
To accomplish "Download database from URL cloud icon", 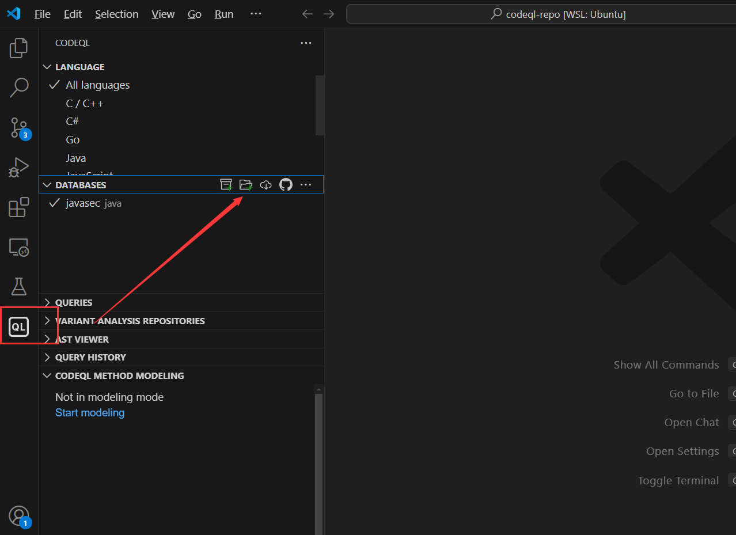I will pos(265,185).
